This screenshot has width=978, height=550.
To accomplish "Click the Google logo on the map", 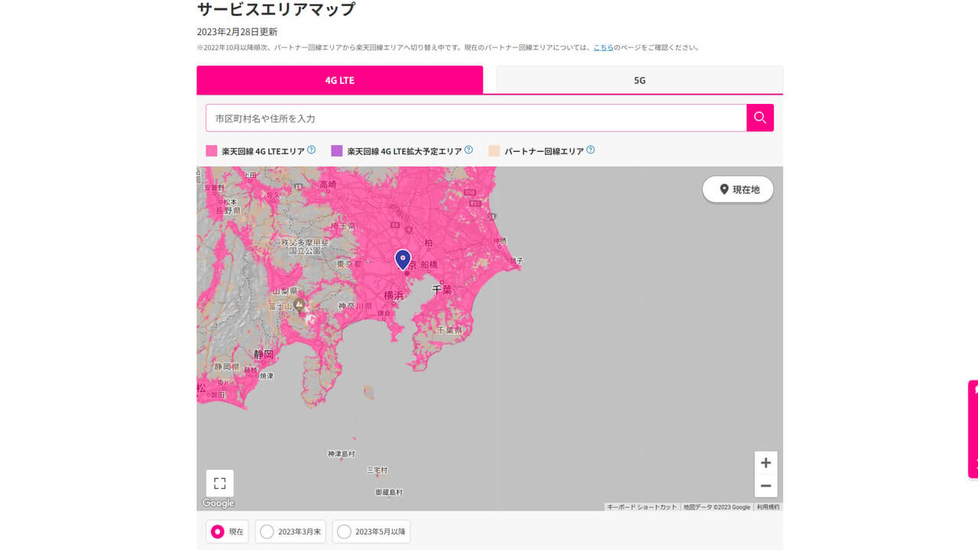I will 217,503.
